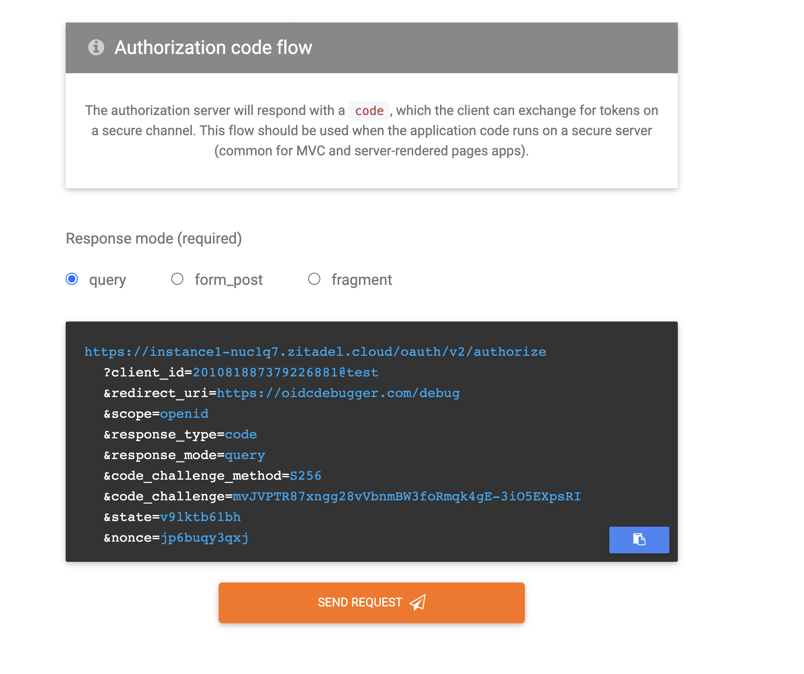
Task: Click the zitadel.cloud authorize URL
Action: click(x=315, y=352)
